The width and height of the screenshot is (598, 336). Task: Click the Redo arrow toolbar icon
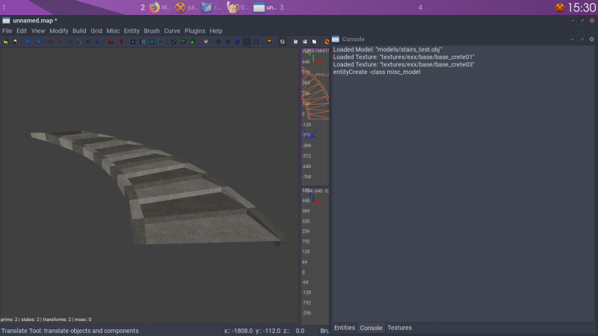coord(37,42)
